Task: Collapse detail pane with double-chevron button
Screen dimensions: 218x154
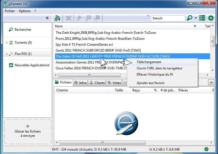Action: [211, 82]
